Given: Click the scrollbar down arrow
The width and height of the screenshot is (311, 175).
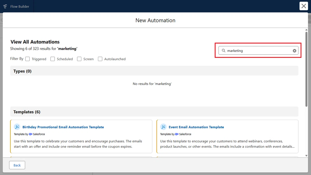Looking at the screenshot, I should [x=306, y=156].
